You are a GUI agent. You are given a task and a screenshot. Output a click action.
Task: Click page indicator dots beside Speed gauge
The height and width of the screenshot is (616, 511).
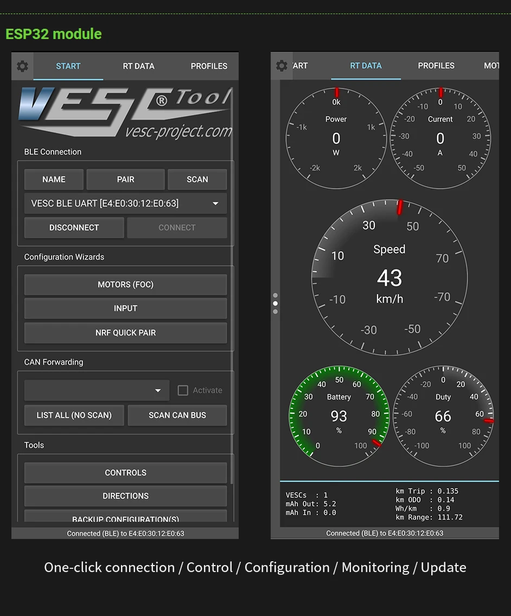coord(275,303)
